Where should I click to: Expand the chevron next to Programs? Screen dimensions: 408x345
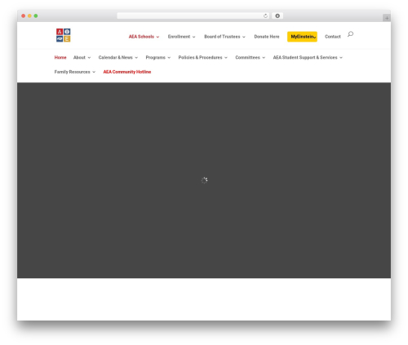click(169, 58)
